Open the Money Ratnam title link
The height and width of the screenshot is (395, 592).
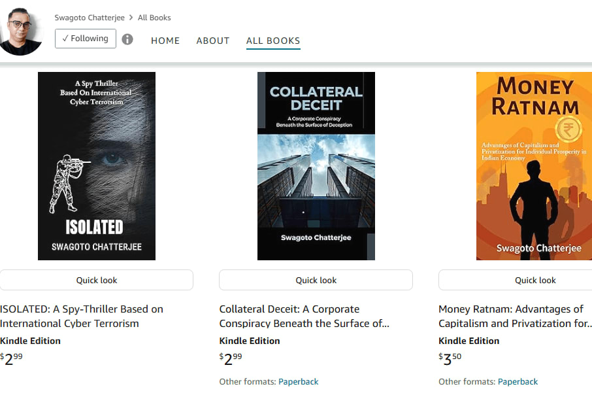[x=515, y=317]
